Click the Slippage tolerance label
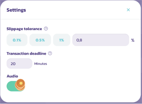This screenshot has width=142, height=104. pos(24,29)
